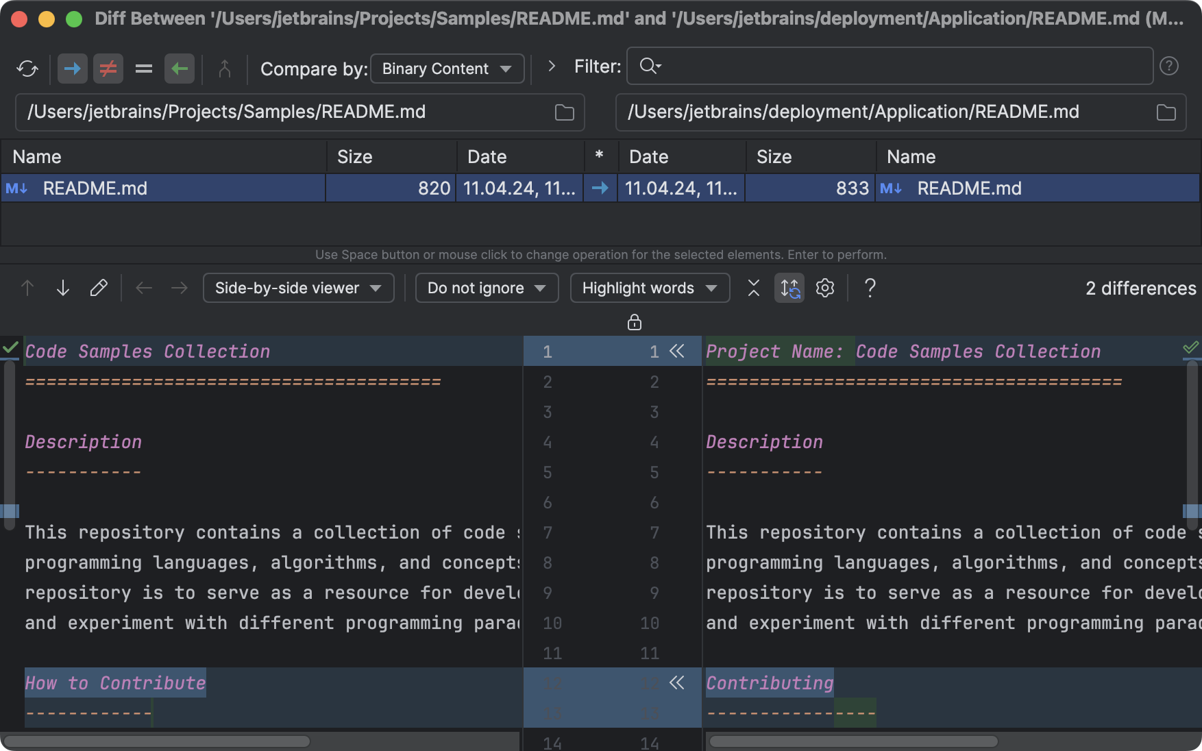Screen dimensions: 1202x751
Task: Open the diff settings gear
Action: pos(824,288)
